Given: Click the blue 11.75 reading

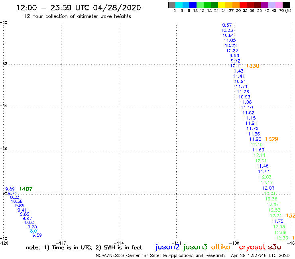Looking at the screenshot, I should [x=277, y=222].
